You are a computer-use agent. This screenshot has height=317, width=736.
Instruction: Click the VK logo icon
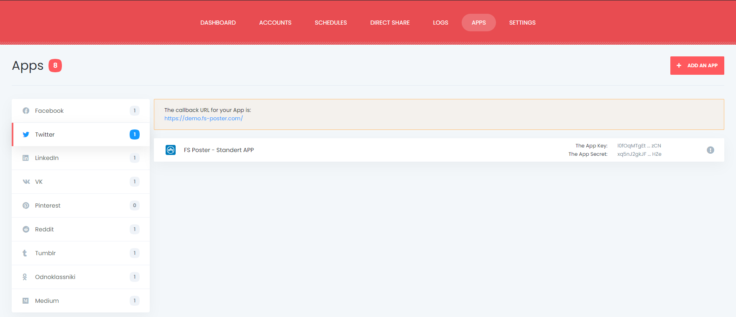coord(26,182)
